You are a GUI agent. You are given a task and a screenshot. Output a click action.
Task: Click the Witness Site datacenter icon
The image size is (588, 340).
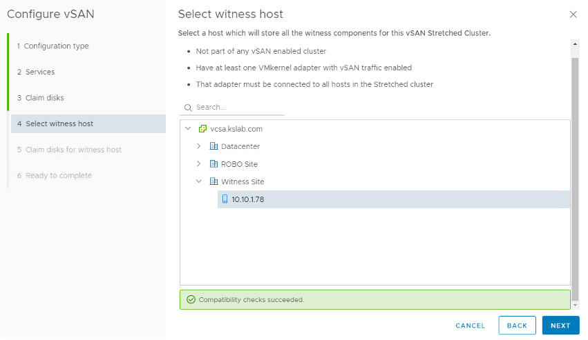pos(214,181)
